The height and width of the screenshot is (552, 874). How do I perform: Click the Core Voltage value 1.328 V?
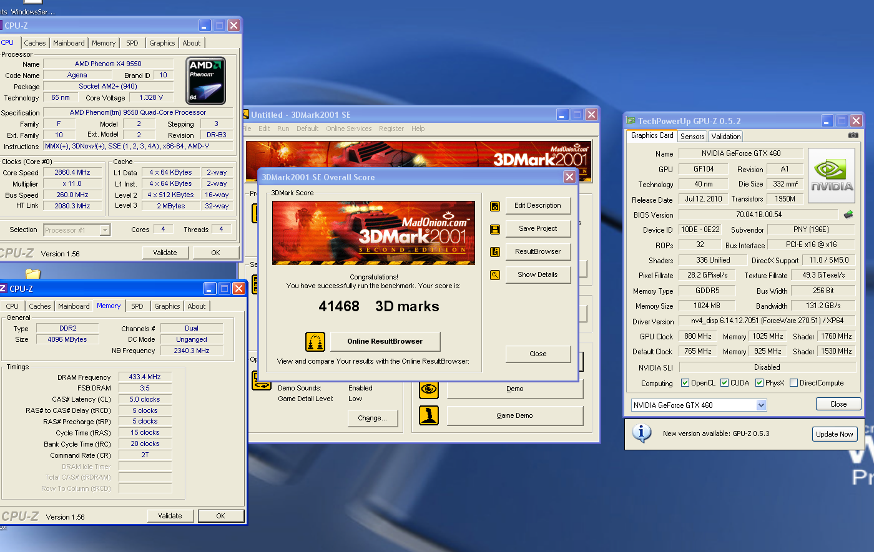coord(151,98)
